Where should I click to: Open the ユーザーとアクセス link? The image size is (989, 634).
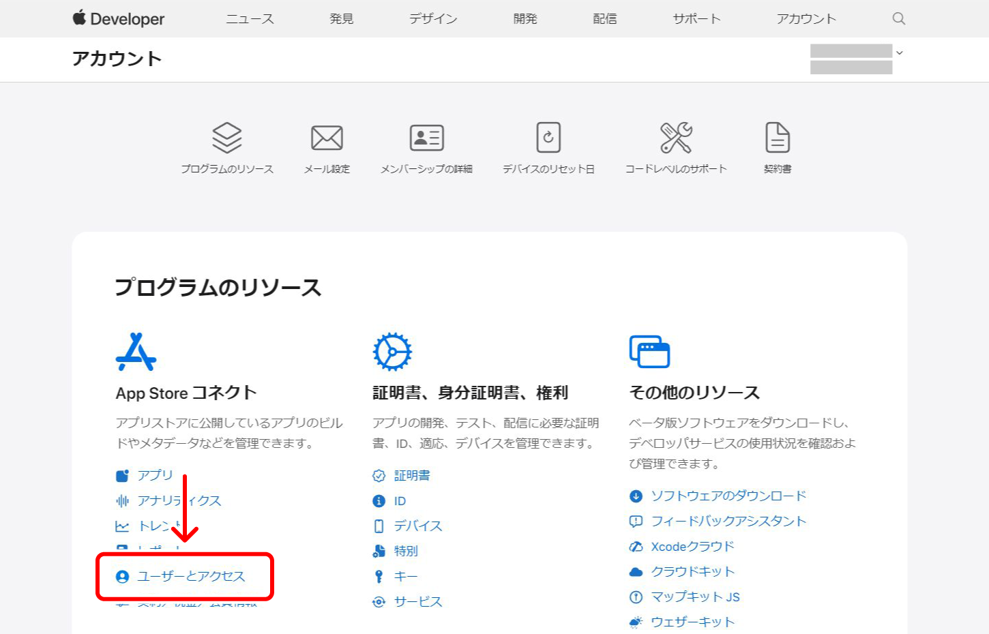[x=190, y=577]
